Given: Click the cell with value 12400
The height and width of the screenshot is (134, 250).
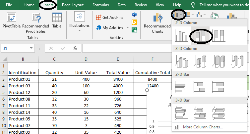Looking at the screenshot, I should coord(153,86).
